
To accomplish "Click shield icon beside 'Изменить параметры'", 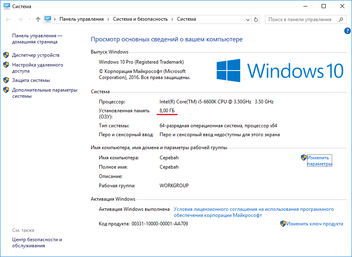I will pos(304,158).
